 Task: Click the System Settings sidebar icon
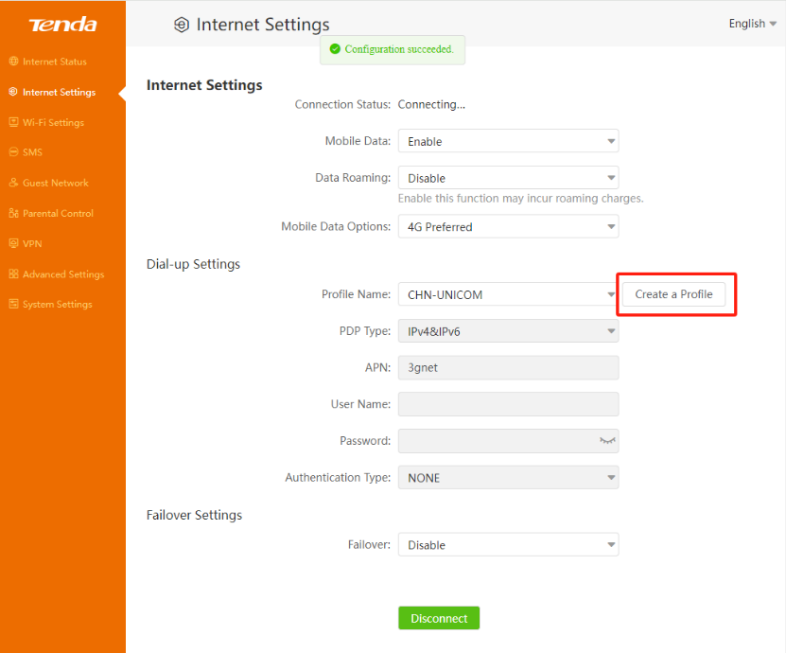click(x=13, y=305)
